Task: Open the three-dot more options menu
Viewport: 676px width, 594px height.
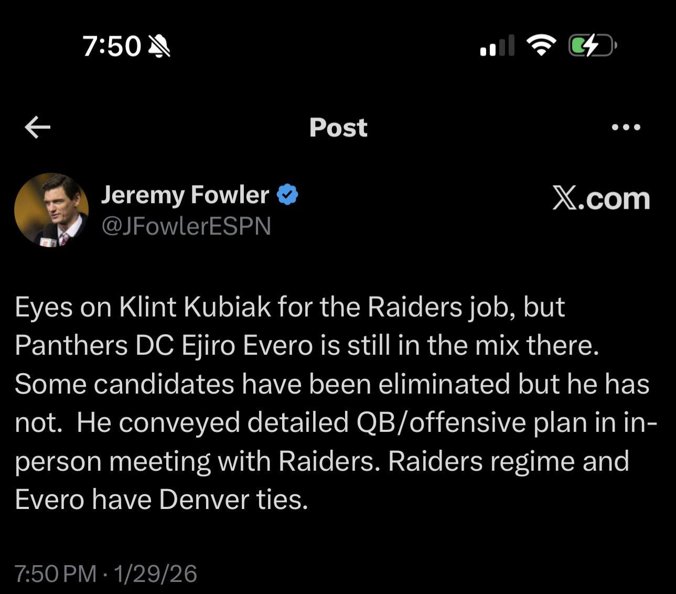Action: tap(626, 127)
